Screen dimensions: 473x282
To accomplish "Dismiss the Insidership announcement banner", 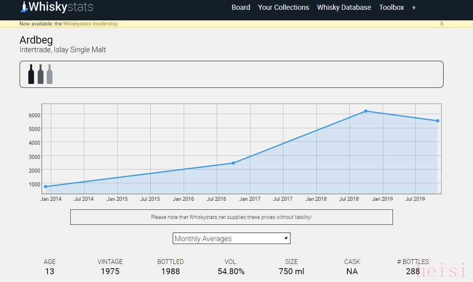I will tap(442, 24).
